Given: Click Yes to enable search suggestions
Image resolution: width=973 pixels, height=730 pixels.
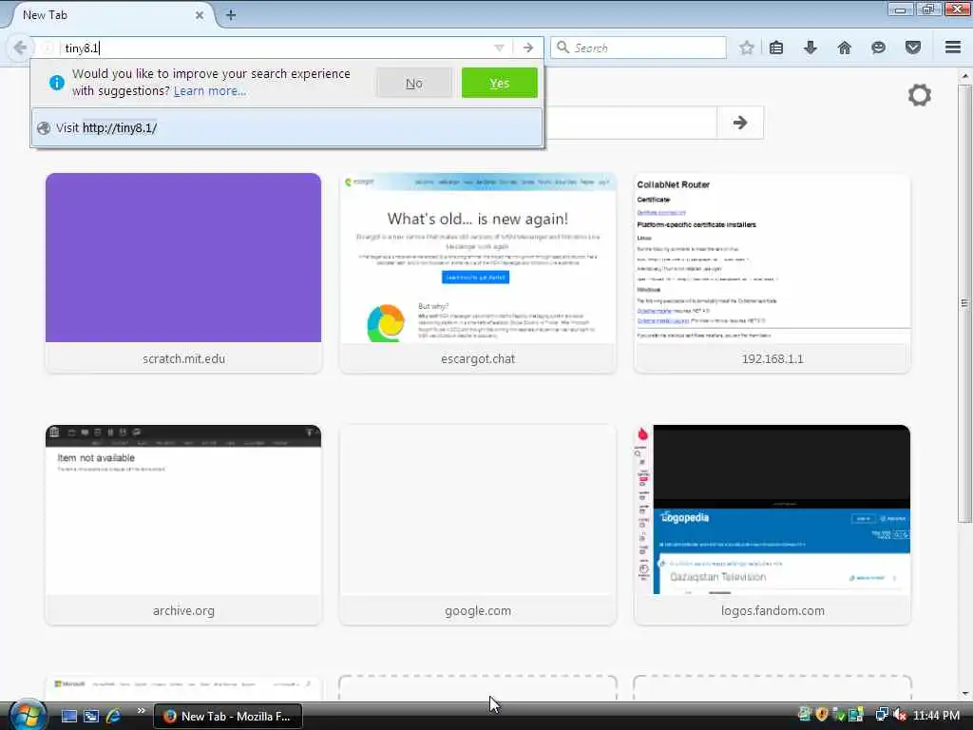Looking at the screenshot, I should pyautogui.click(x=500, y=84).
